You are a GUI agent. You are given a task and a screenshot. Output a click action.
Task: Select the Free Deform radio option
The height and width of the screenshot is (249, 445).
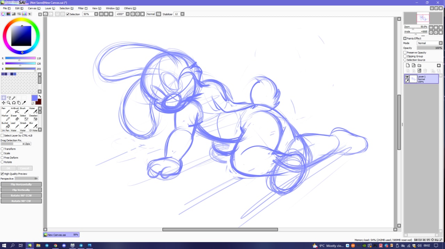[x=2, y=158]
